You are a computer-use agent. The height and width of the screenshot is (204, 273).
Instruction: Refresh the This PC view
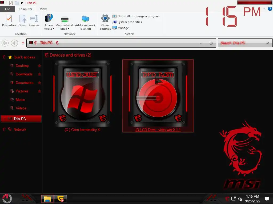coord(211,43)
